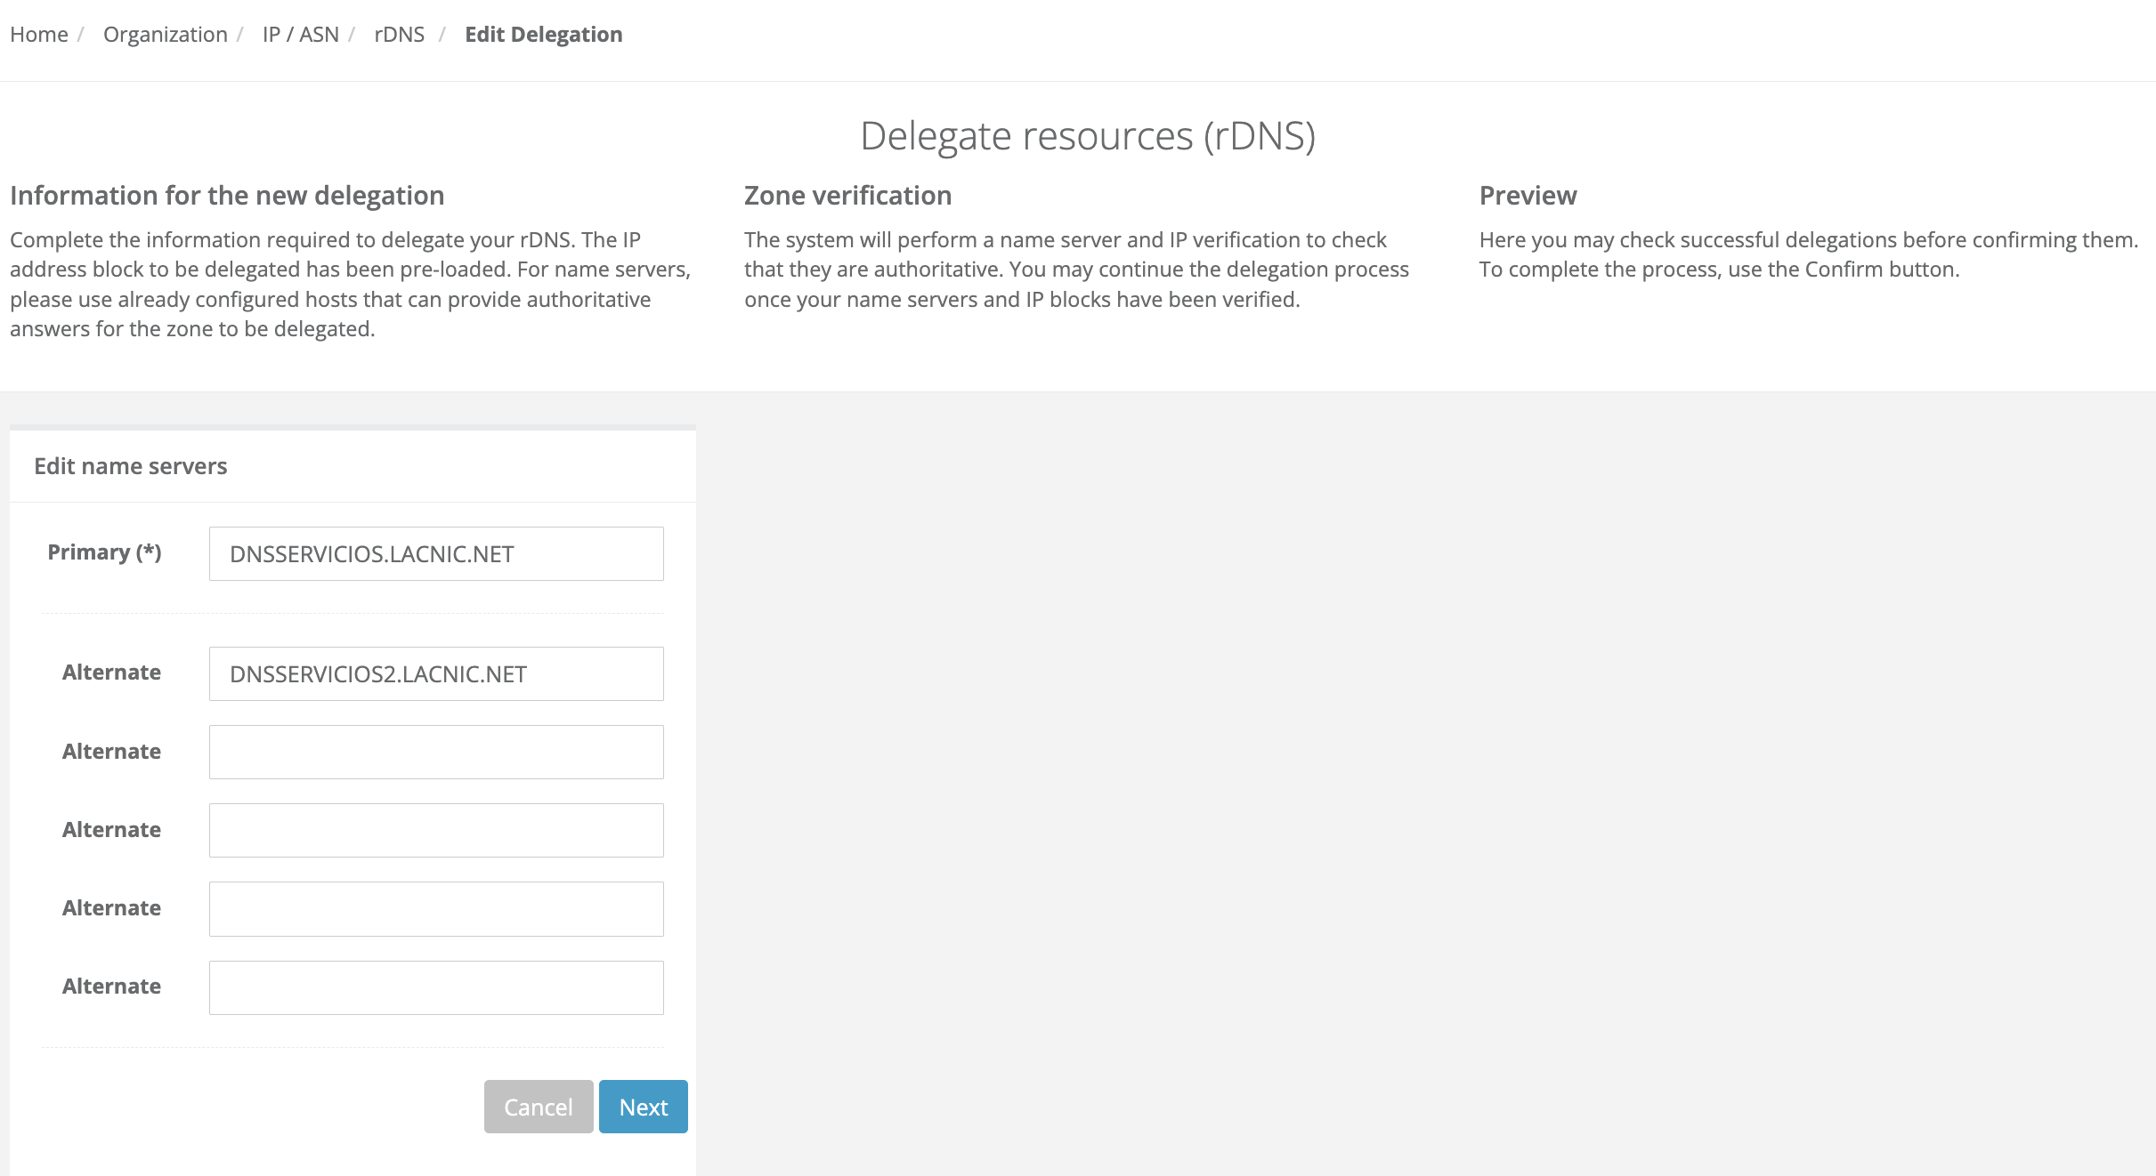
Task: Focus the last Alternate name server field
Action: (x=435, y=987)
